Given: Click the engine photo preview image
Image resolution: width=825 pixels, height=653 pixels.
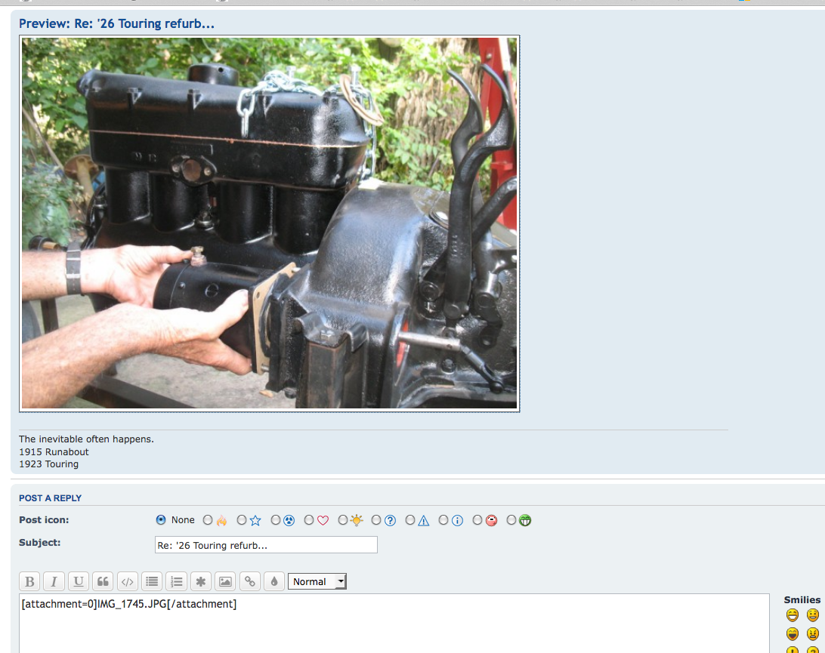Looking at the screenshot, I should [269, 223].
